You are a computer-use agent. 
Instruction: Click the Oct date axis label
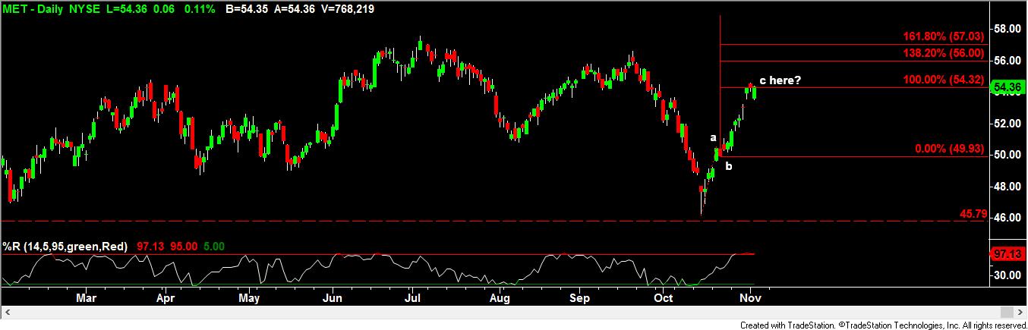(x=664, y=299)
